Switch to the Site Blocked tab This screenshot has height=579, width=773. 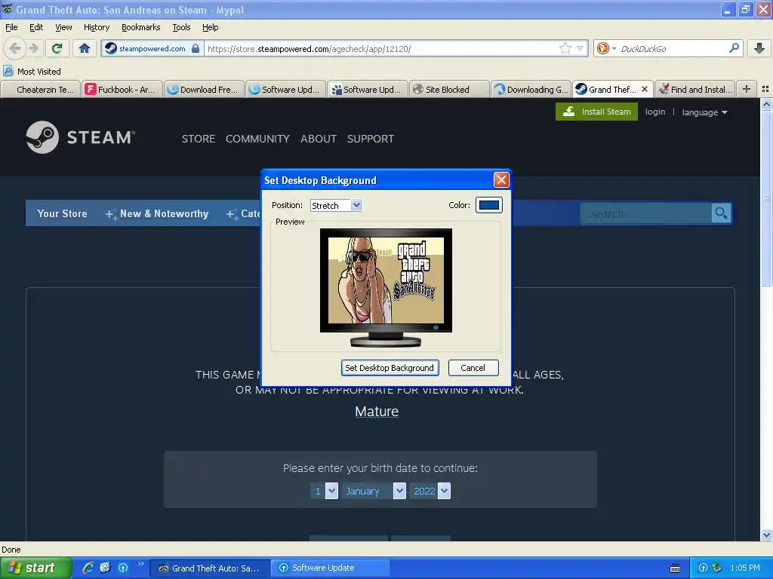click(x=449, y=89)
